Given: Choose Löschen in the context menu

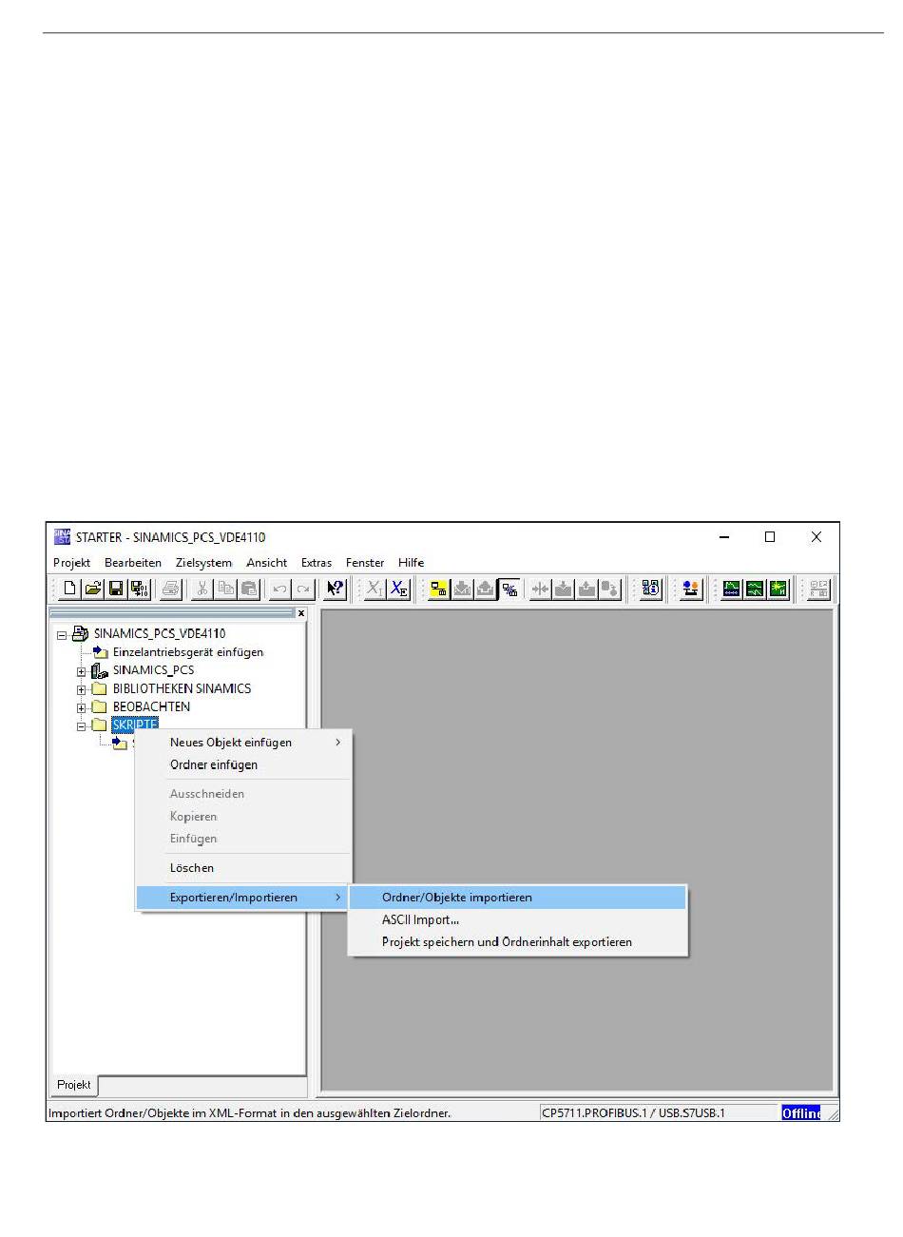Looking at the screenshot, I should tap(243, 868).
